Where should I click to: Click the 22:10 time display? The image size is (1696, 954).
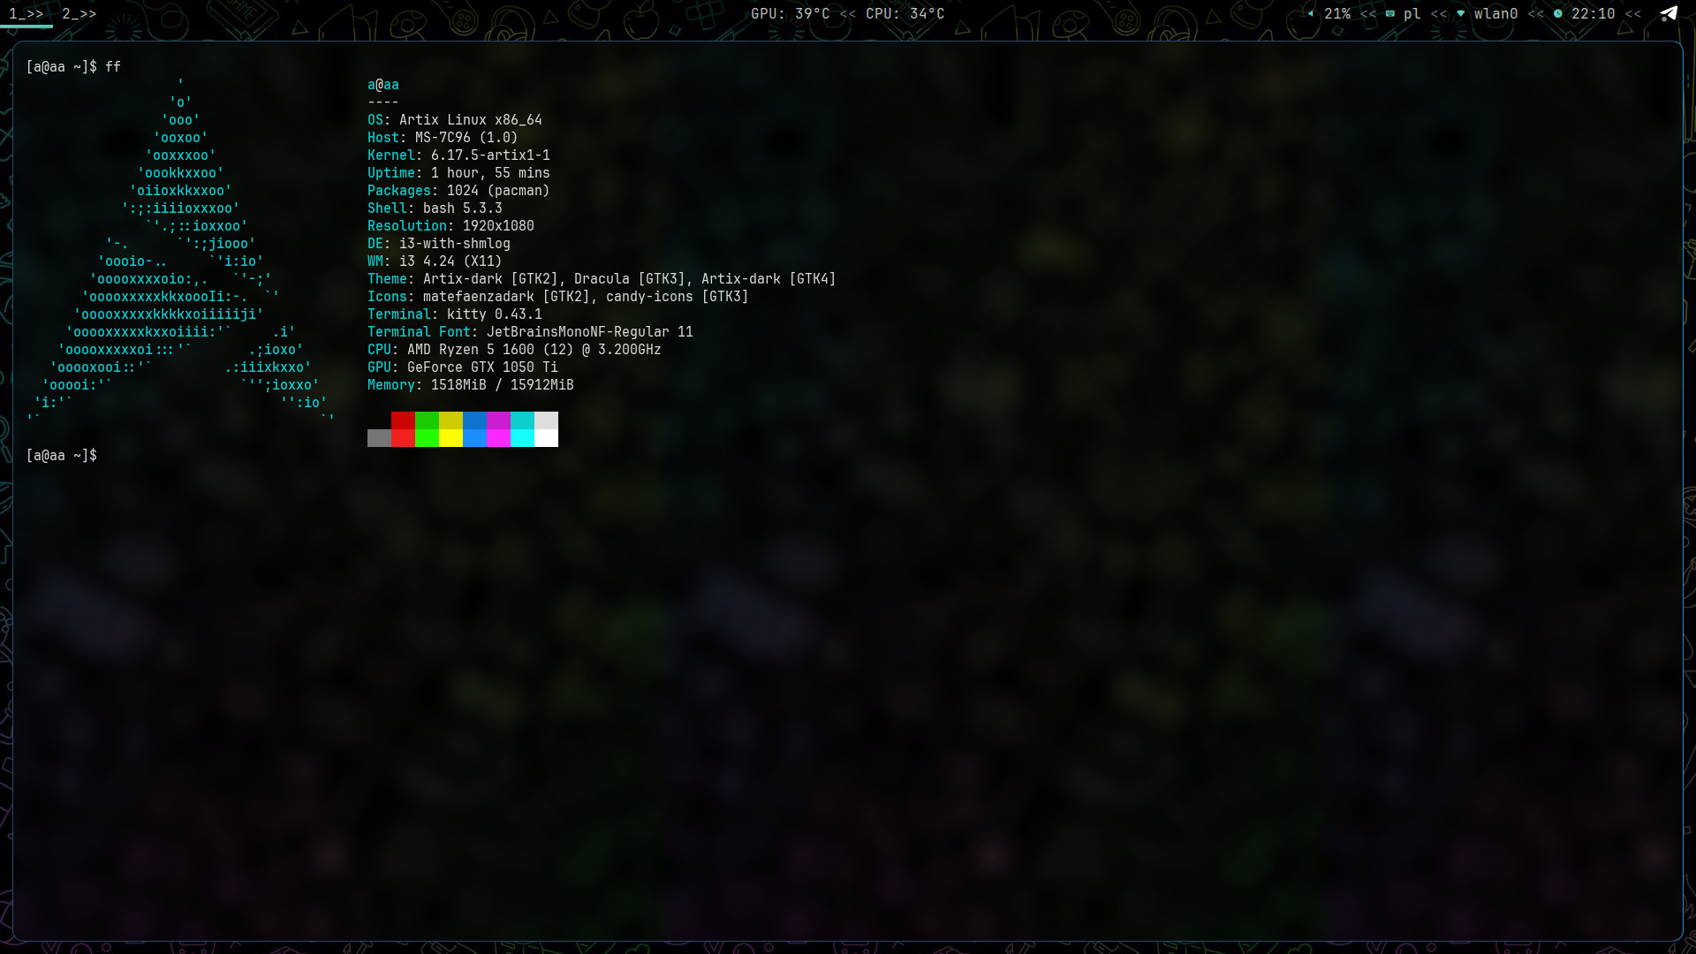[1593, 13]
